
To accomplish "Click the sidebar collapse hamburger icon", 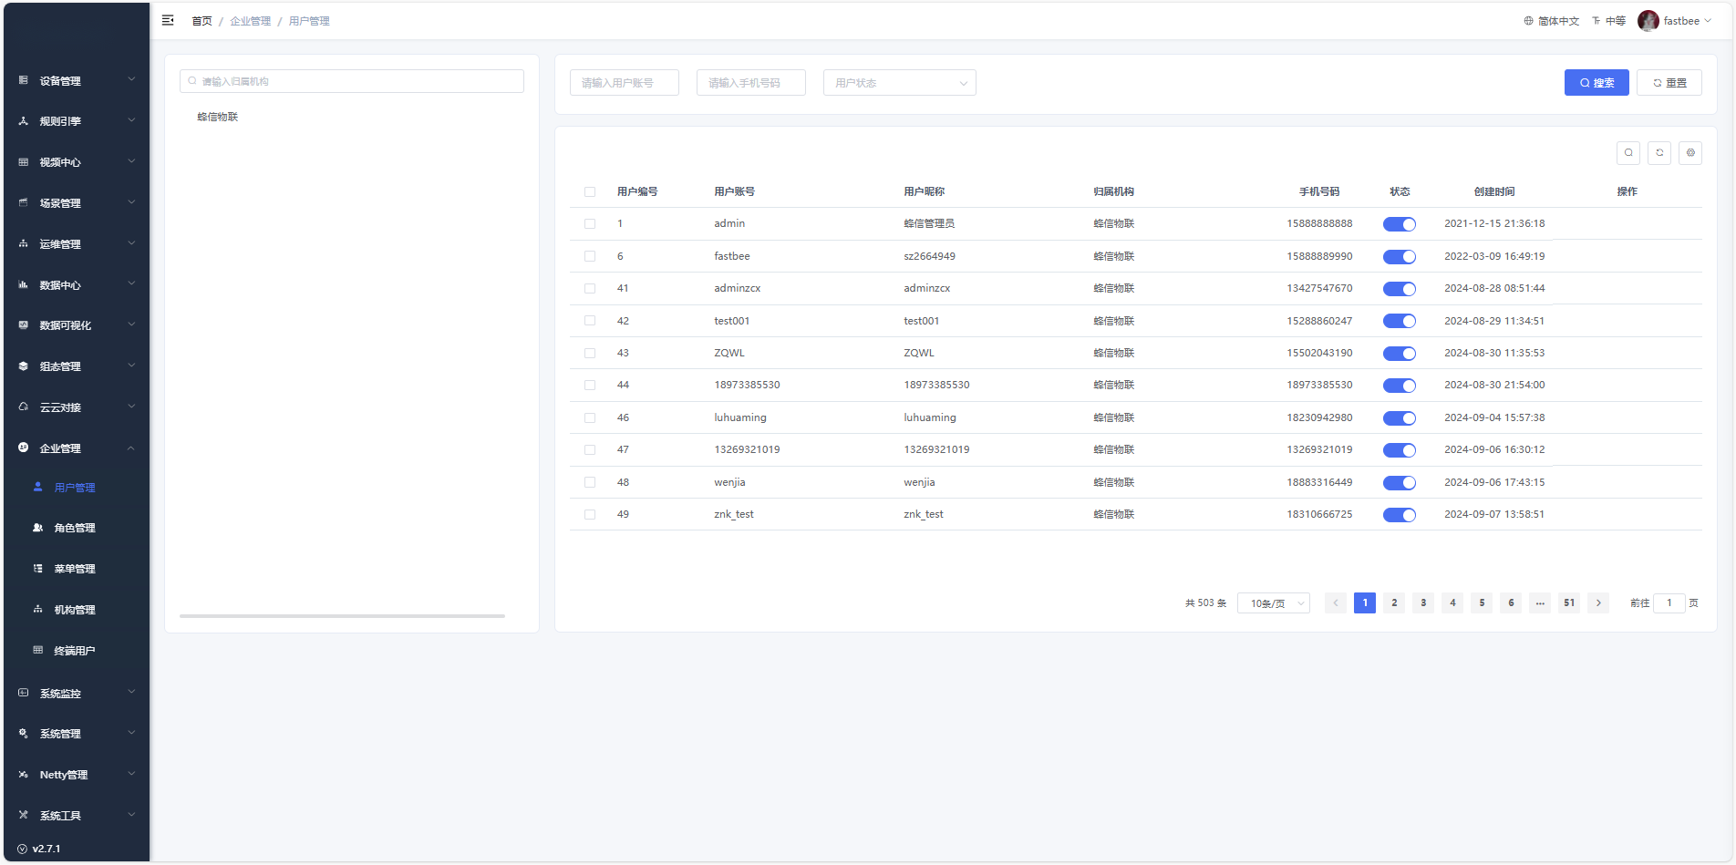I will point(168,20).
